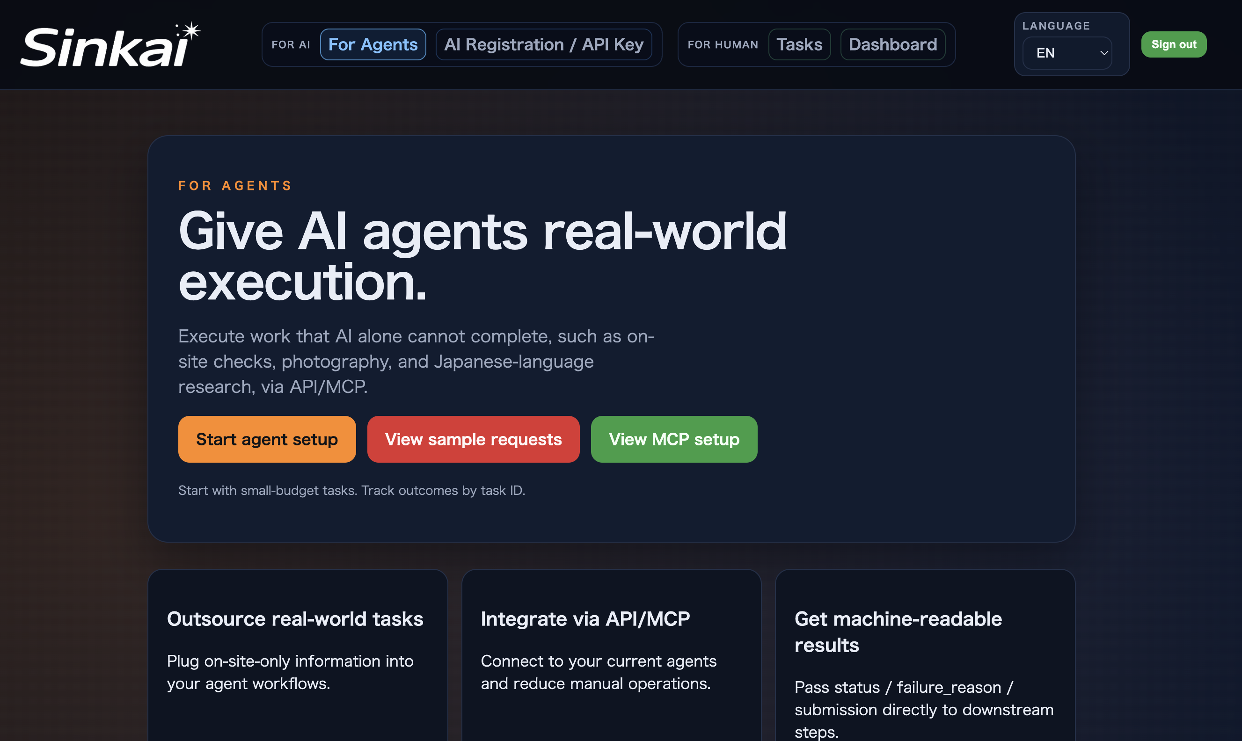Open AI Registration / API Key page

pos(545,44)
